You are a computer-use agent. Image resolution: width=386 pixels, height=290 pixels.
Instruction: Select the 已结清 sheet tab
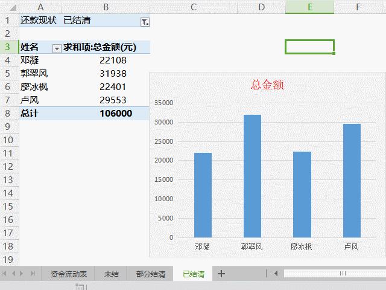(194, 274)
